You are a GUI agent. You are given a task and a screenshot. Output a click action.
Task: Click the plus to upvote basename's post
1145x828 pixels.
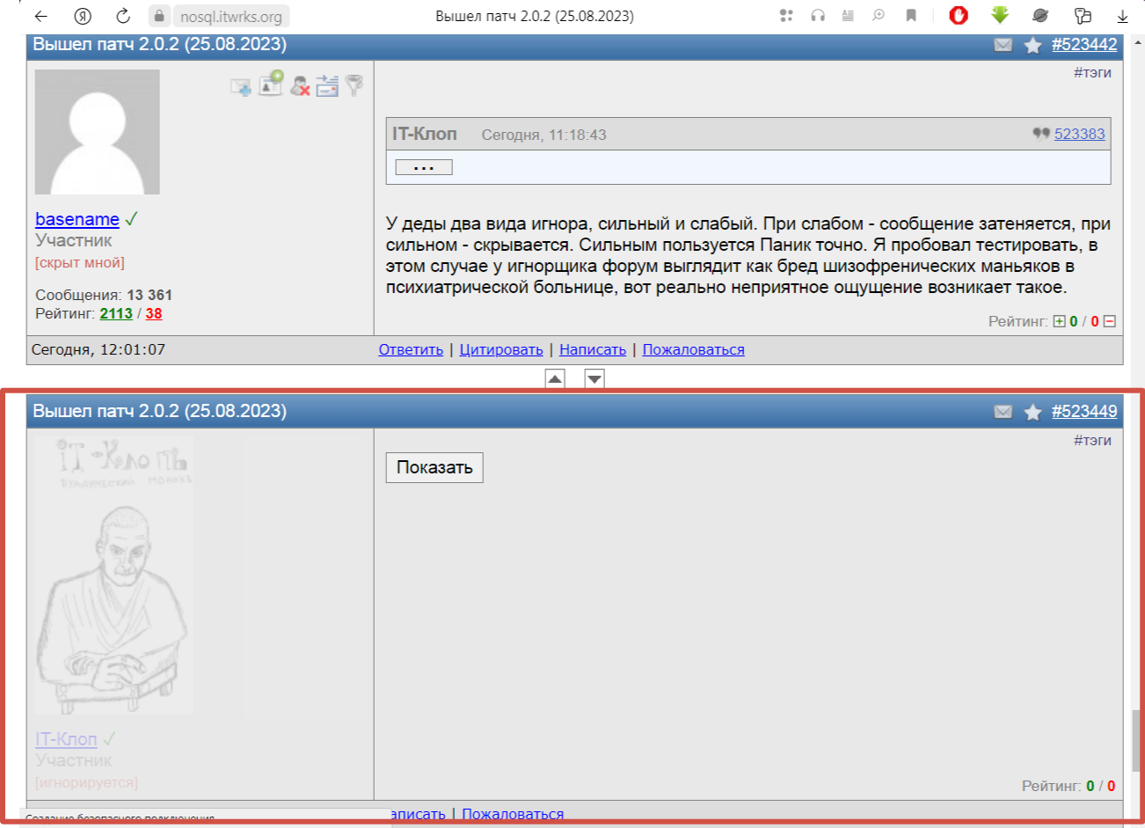pyautogui.click(x=1059, y=322)
